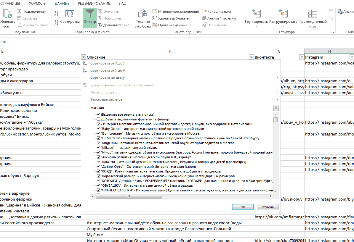Confirm the filter with OK
Viewport: 354px width, 242px height.
[x=243, y=207]
